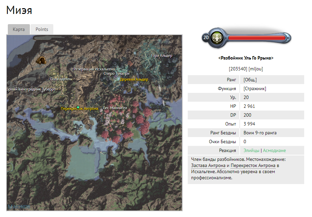Click the NPC emblem next to health bar
The width and height of the screenshot is (312, 217).
tap(217, 37)
